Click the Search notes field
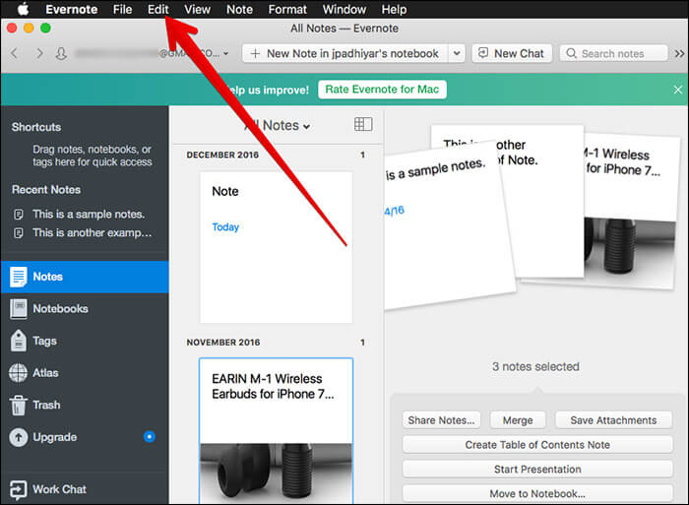 point(613,53)
